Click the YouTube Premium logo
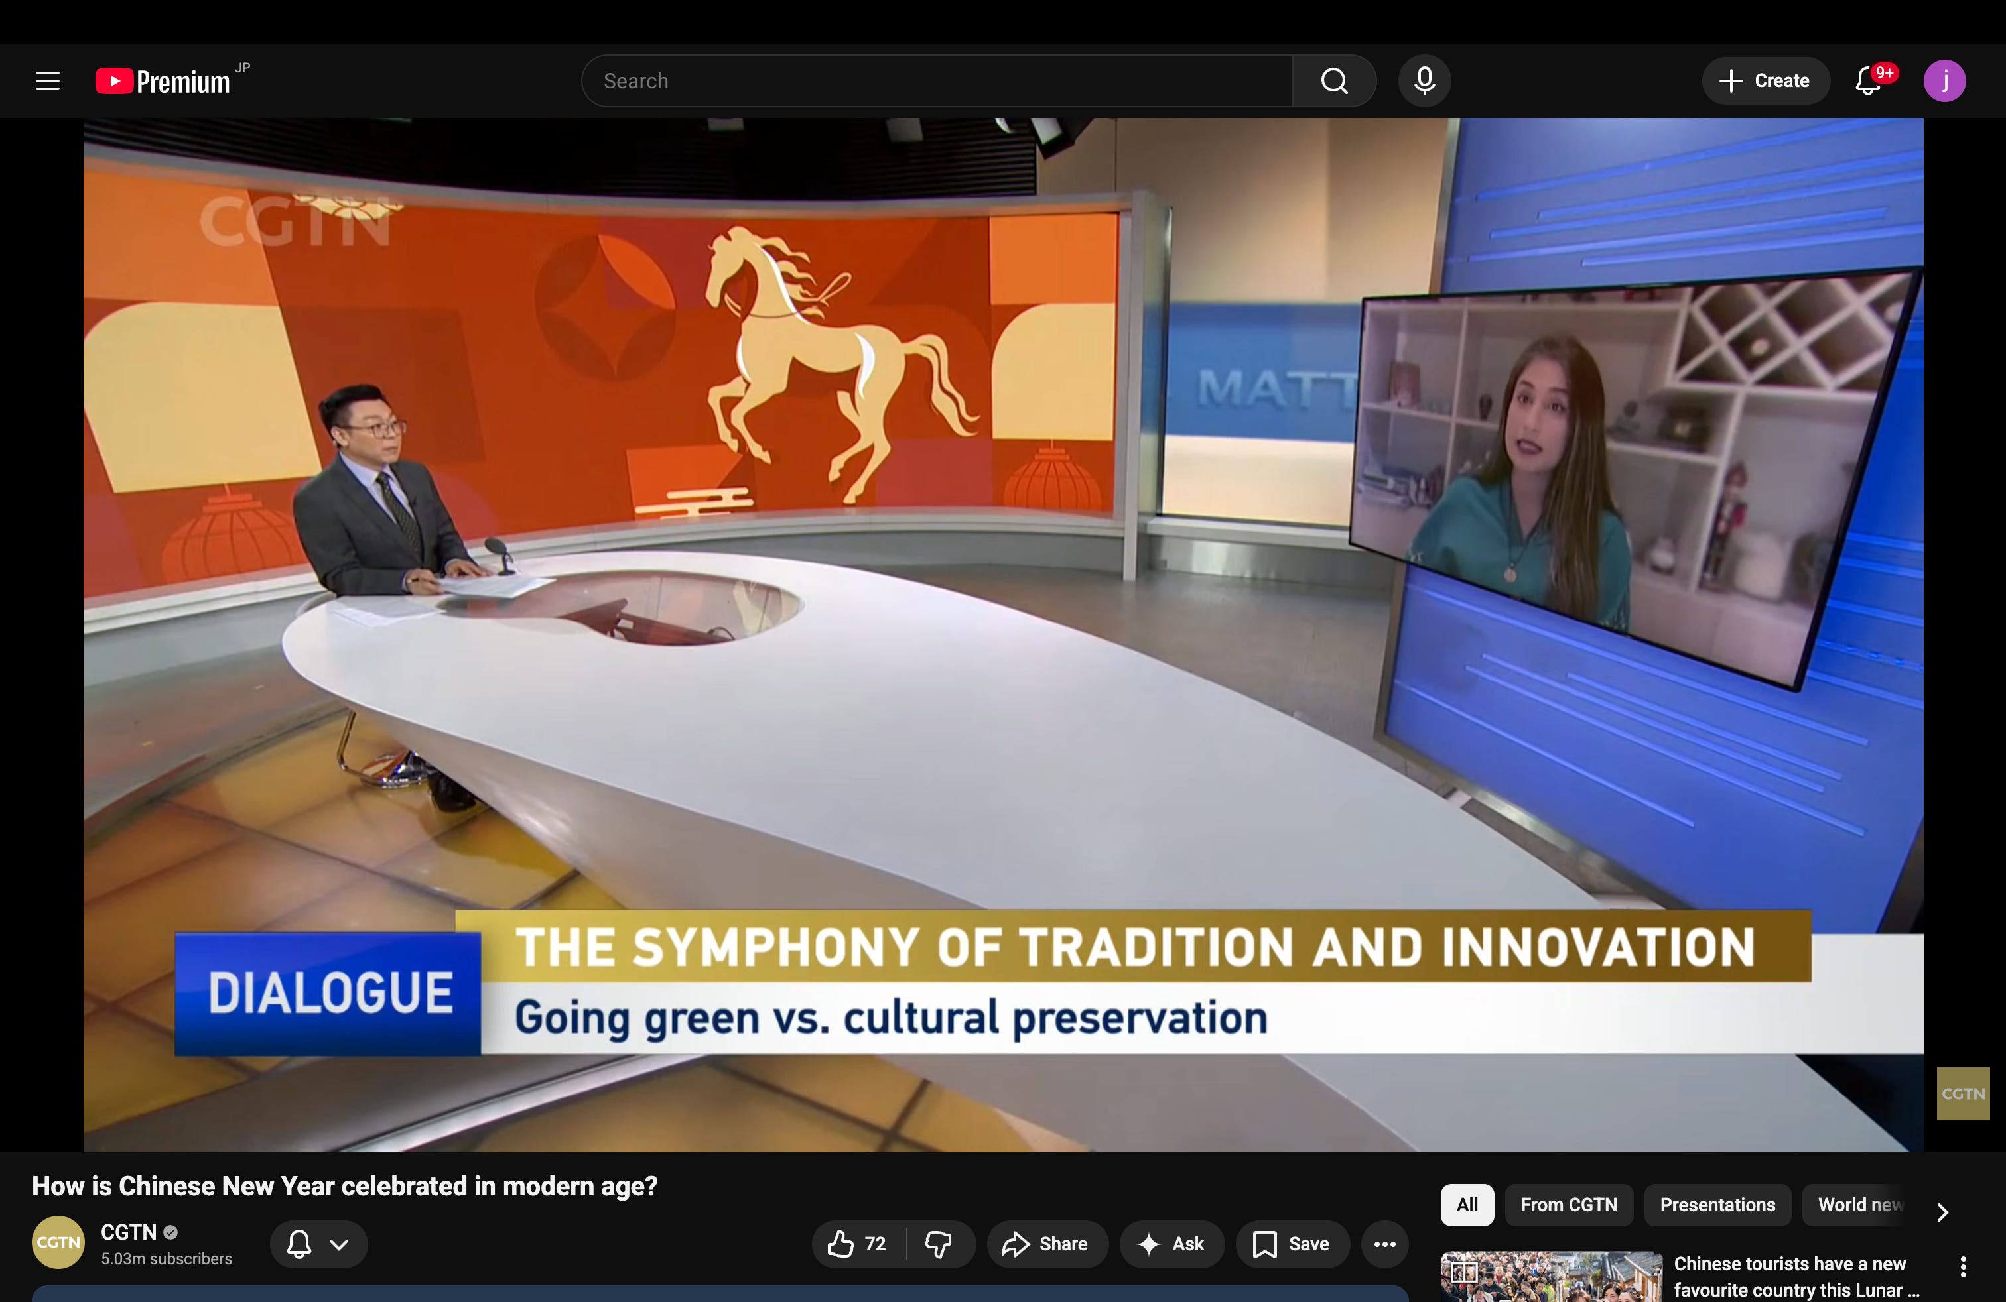Screen dimensions: 2006x1302 point(163,81)
